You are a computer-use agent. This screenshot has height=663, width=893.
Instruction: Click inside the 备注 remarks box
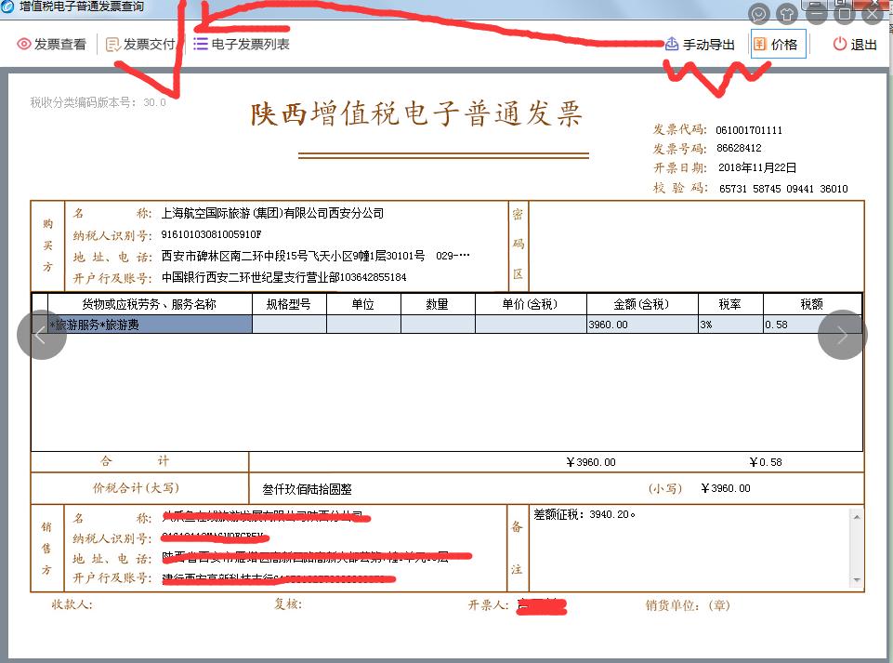(x=697, y=549)
